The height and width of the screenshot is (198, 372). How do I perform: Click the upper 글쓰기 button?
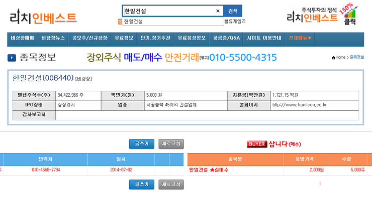[142, 144]
